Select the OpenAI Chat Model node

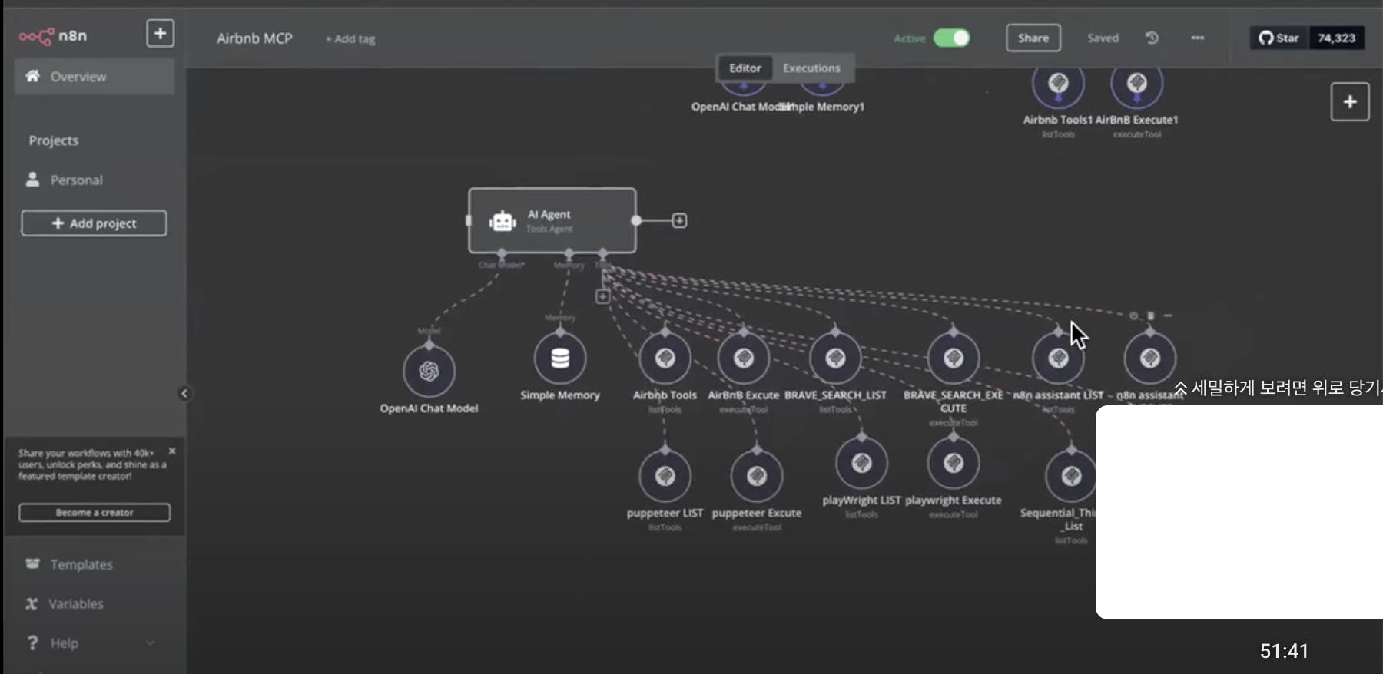coord(429,371)
